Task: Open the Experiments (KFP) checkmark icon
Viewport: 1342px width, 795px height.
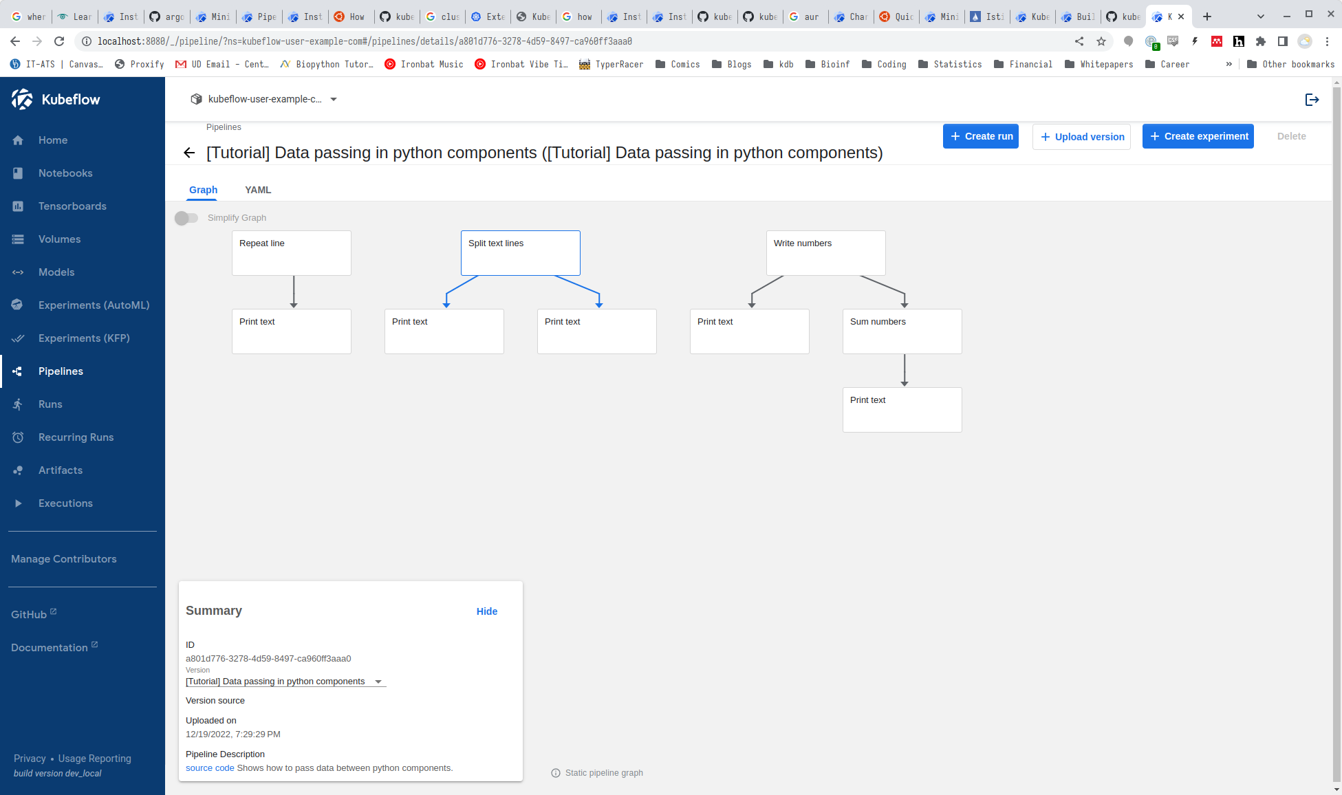Action: tap(18, 338)
